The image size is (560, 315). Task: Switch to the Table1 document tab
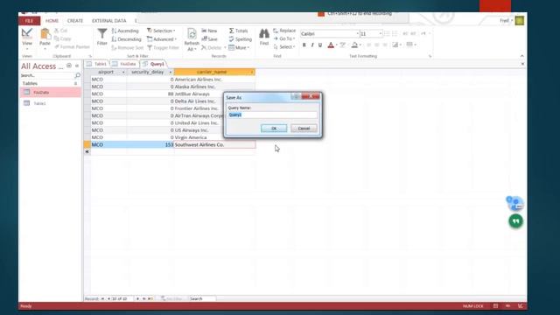pos(97,64)
